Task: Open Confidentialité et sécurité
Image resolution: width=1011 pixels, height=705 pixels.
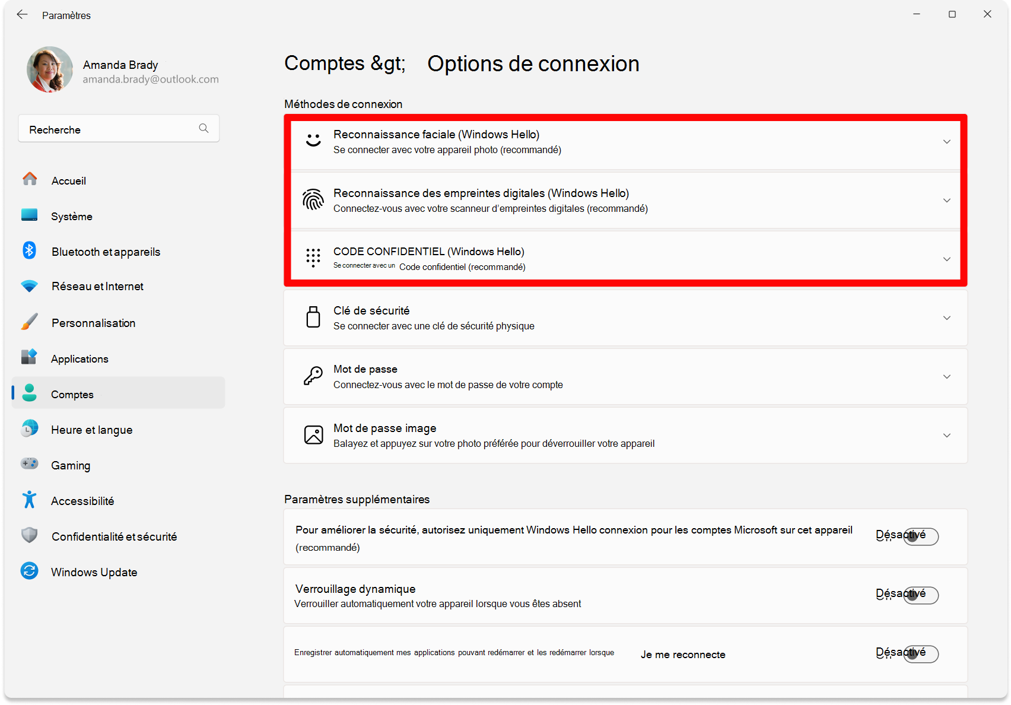Action: tap(119, 536)
